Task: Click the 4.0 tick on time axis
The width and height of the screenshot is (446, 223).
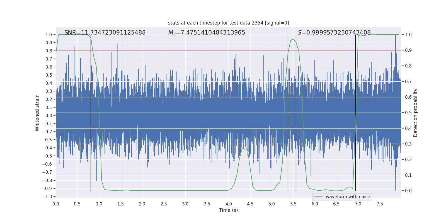Action: click(x=229, y=204)
